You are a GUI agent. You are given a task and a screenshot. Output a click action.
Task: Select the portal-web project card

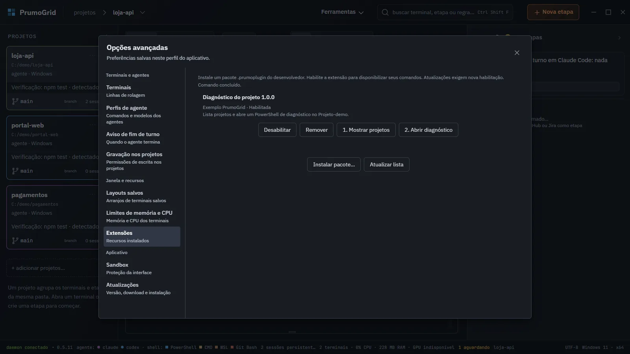click(x=53, y=147)
